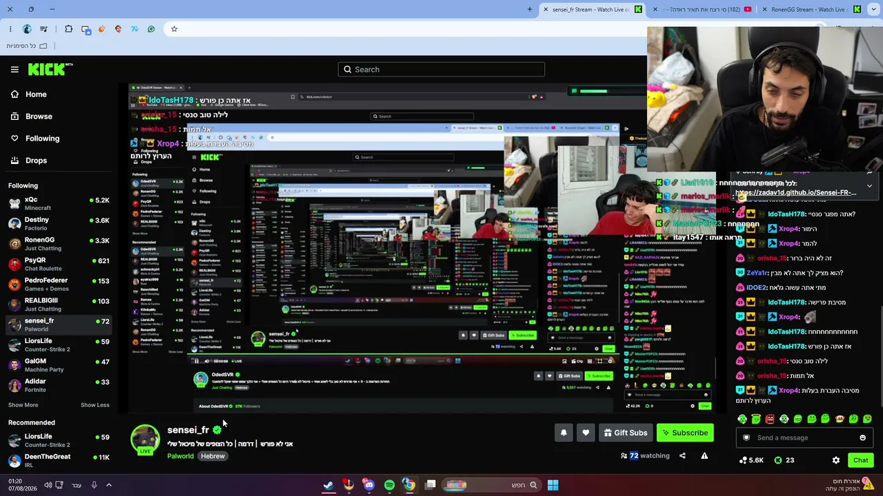The height and width of the screenshot is (496, 883).
Task: Open Steam from the taskbar
Action: click(x=328, y=485)
